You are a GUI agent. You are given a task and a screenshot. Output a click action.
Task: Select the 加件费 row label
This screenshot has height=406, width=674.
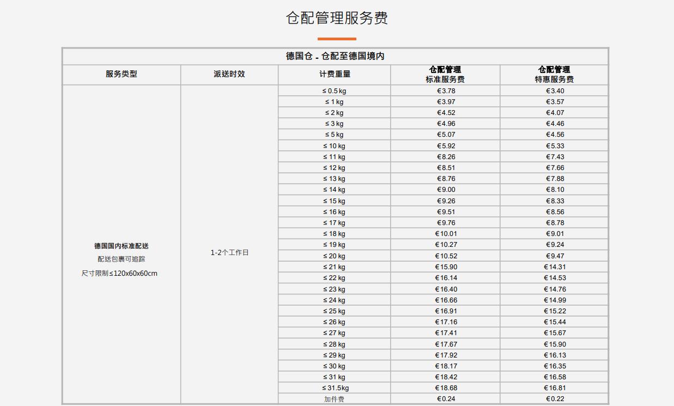(333, 398)
